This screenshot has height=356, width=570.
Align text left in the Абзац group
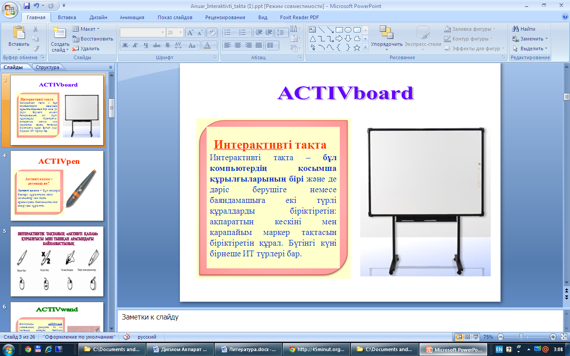227,45
